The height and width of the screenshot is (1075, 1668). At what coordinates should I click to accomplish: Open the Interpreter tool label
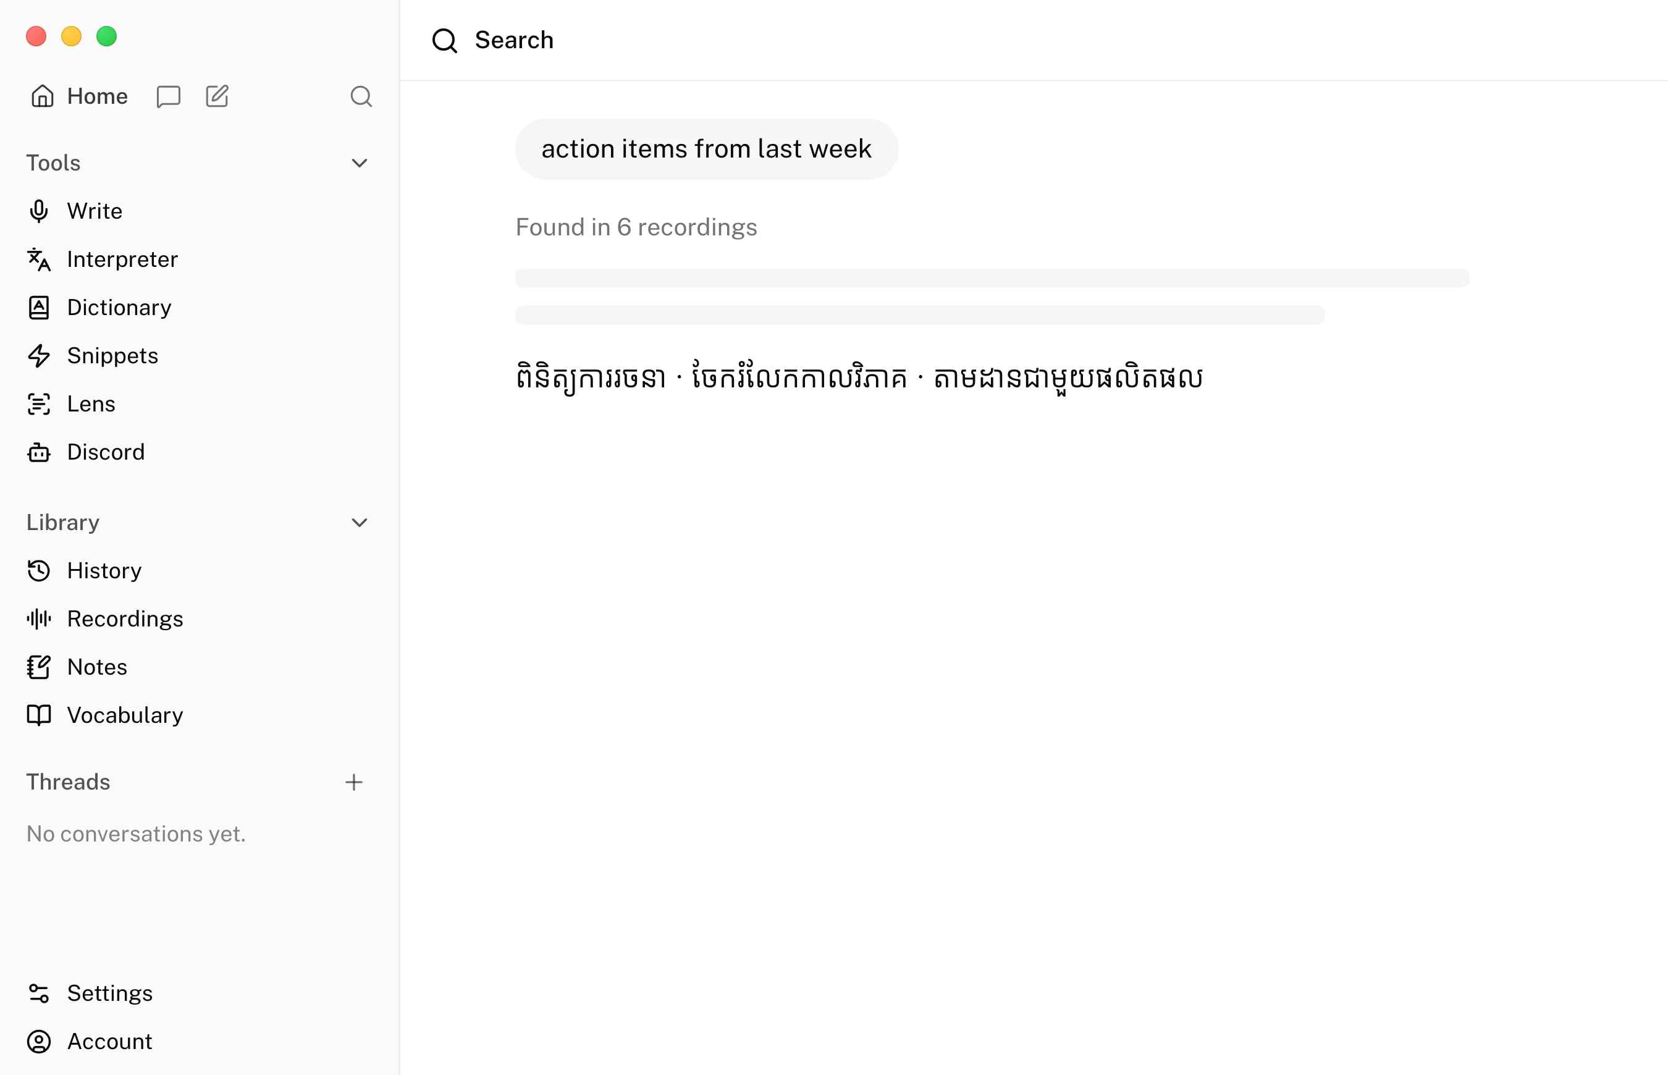click(x=123, y=259)
